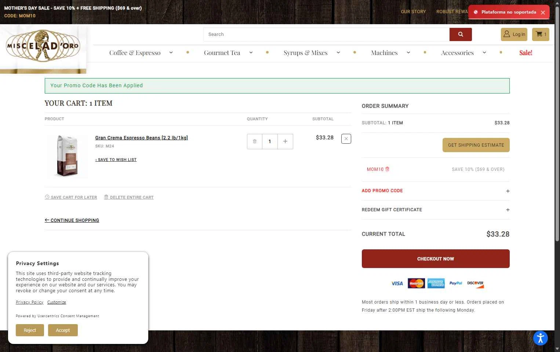Viewport: 560px width, 352px height.
Task: Dismiss the Plataforma no soportada notification
Action: point(543,12)
